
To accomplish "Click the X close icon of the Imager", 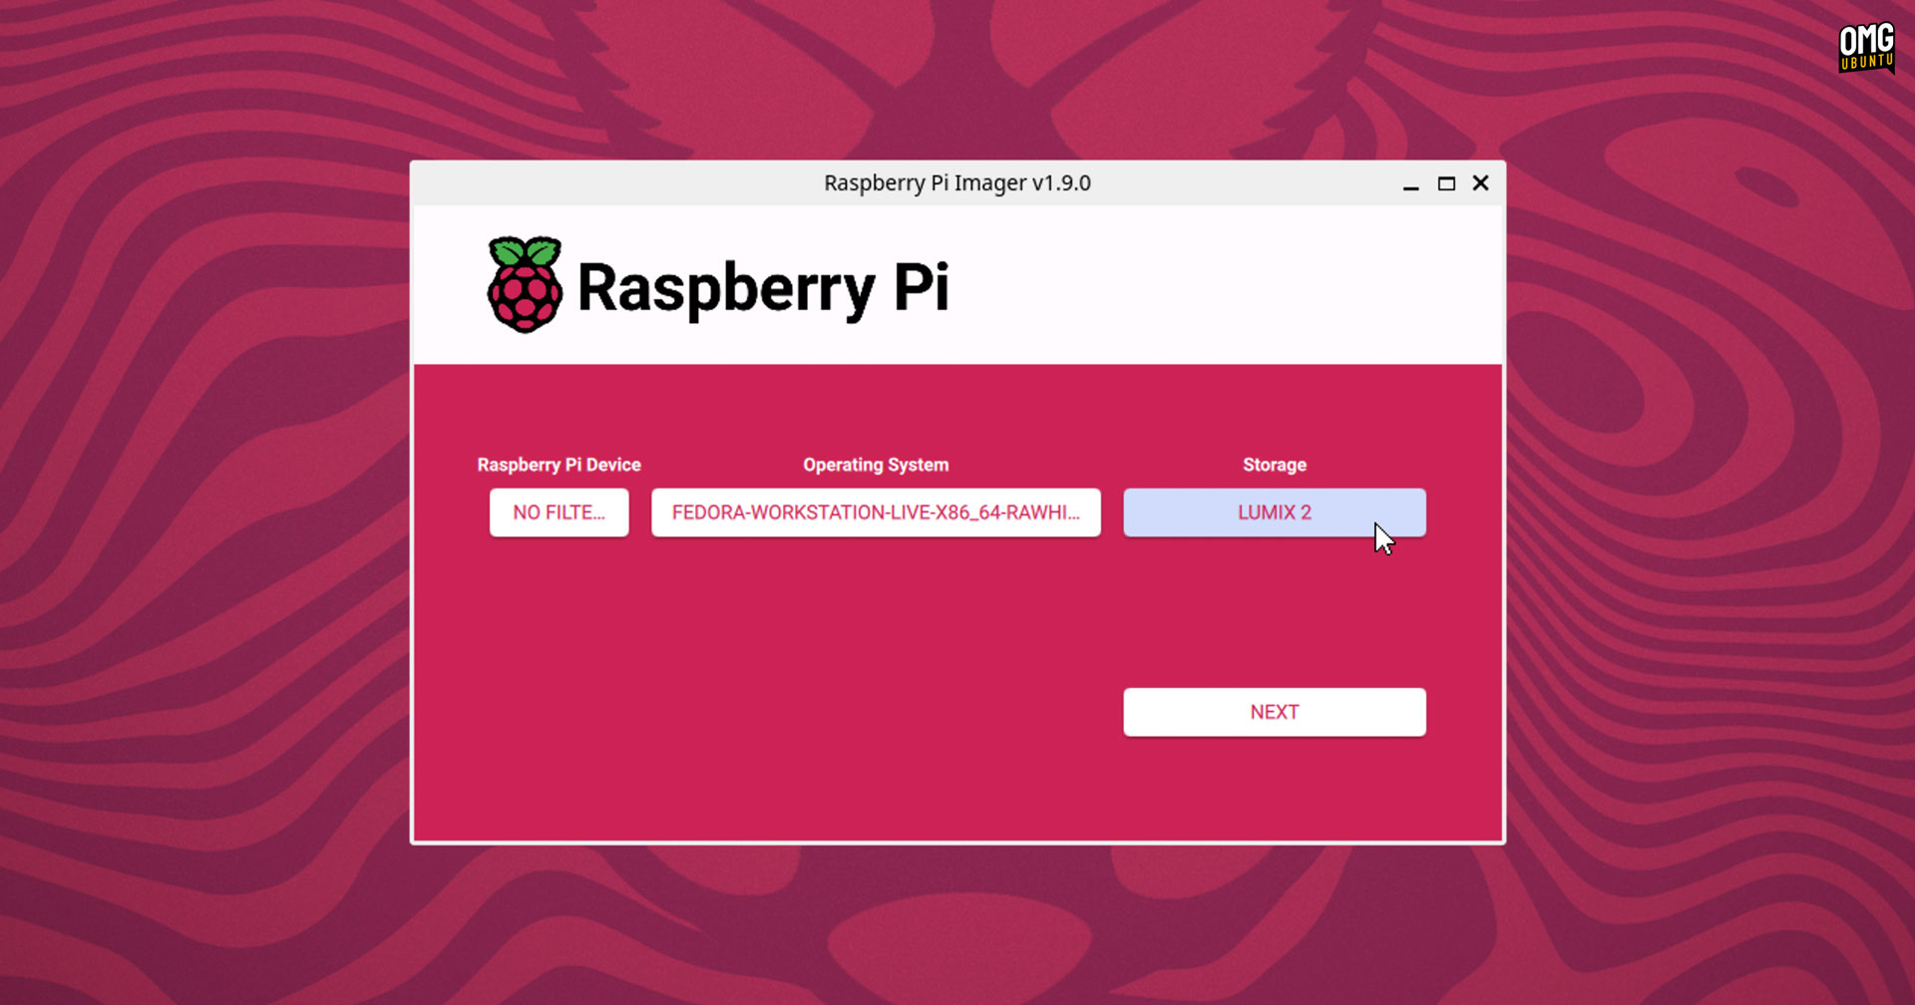I will click(1480, 183).
